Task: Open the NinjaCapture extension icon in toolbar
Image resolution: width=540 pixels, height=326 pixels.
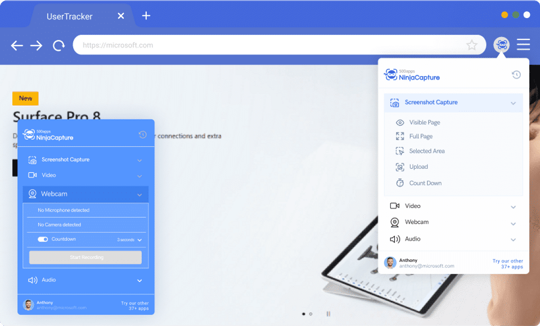Action: pos(501,44)
